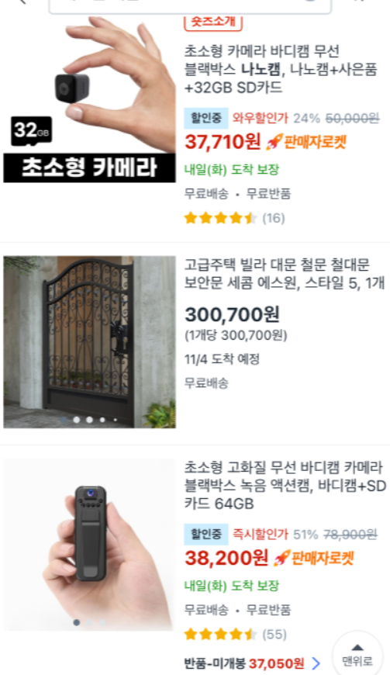Tap the 할인중 tag on the 38,200원 listing
Screen dimensions: 390x675
206,535
